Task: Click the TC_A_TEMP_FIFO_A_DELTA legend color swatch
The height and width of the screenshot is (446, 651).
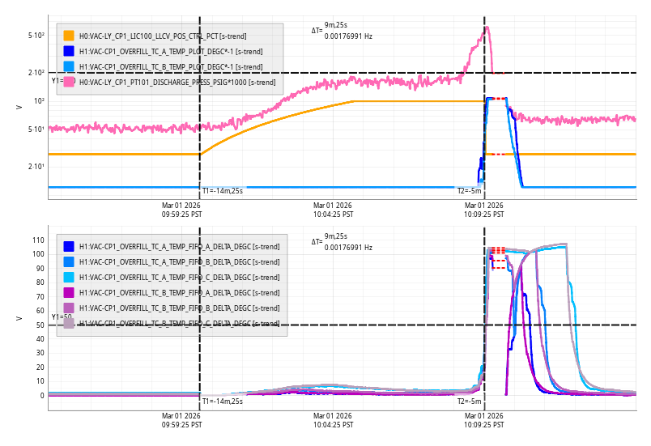Action: pos(69,247)
